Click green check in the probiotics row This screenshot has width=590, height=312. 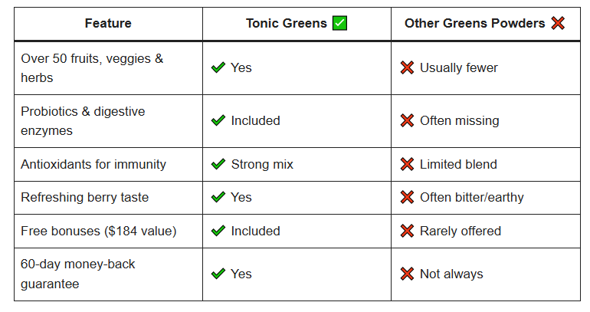point(218,121)
